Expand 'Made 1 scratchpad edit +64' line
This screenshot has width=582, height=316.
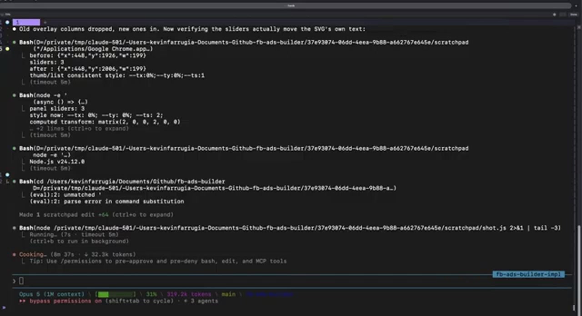[x=96, y=215]
